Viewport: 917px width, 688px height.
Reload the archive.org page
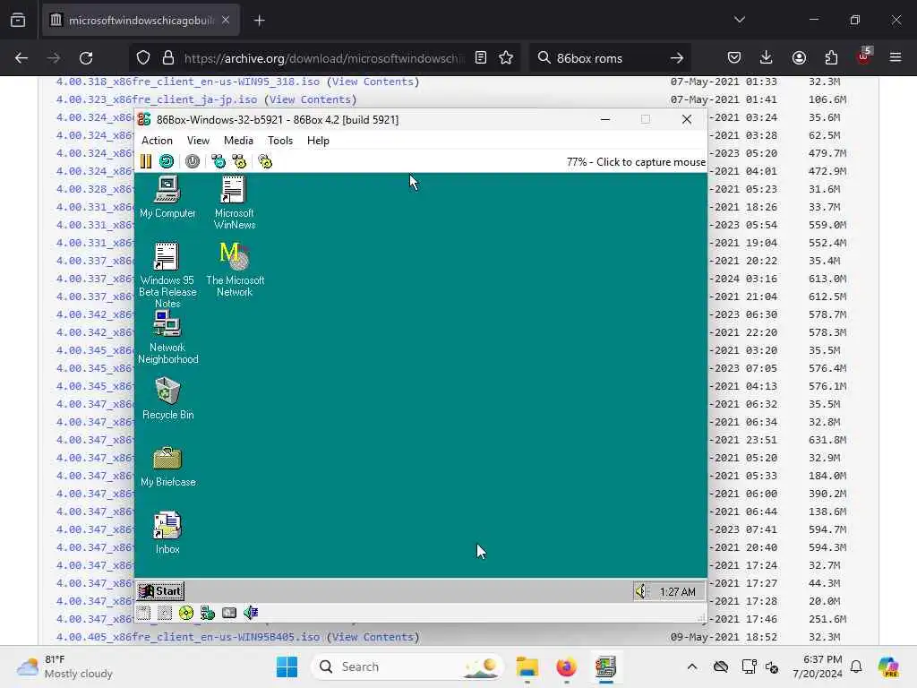click(x=86, y=58)
